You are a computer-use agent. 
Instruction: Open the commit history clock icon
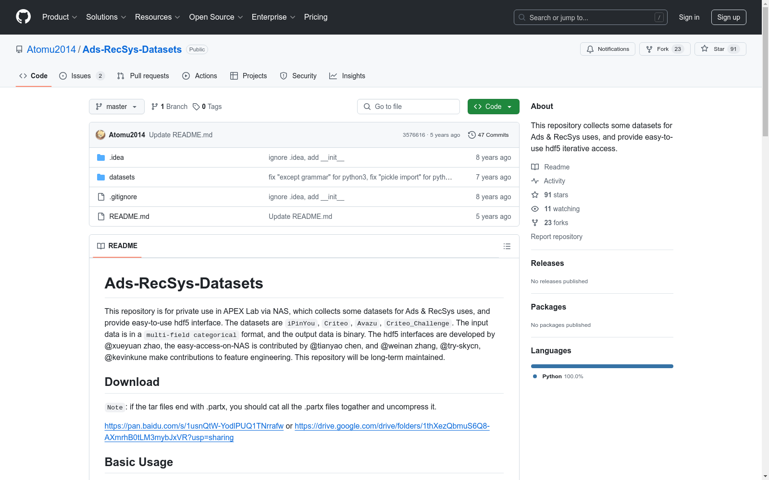pyautogui.click(x=472, y=135)
